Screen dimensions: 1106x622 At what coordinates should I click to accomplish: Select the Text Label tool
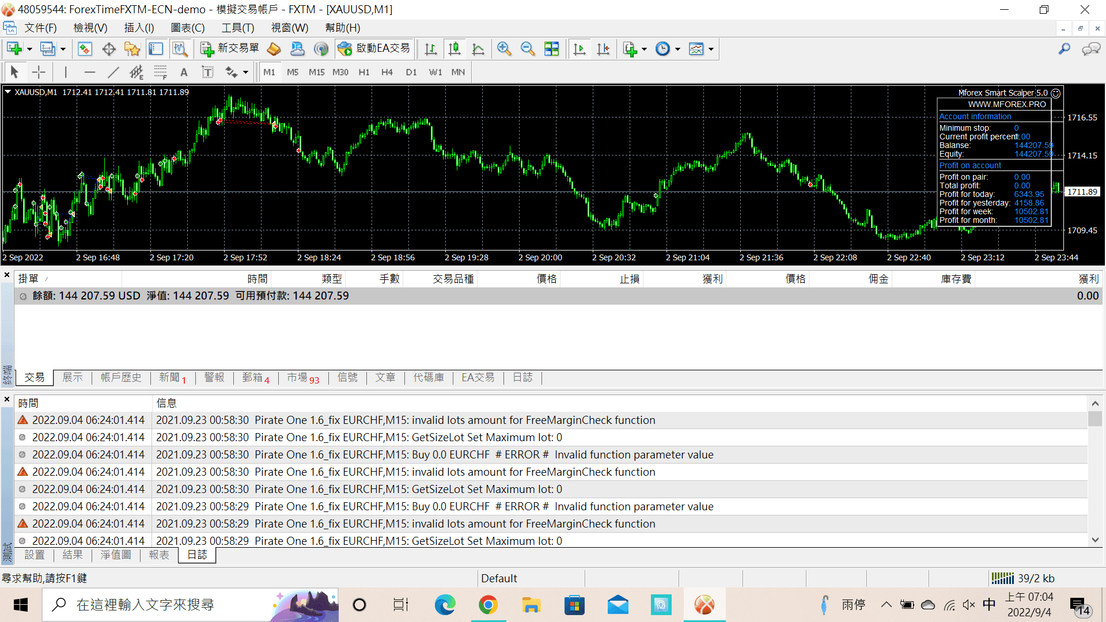coord(207,72)
